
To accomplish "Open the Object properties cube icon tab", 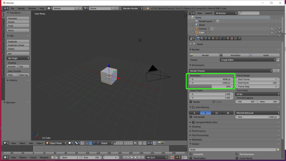I will (x=213, y=38).
